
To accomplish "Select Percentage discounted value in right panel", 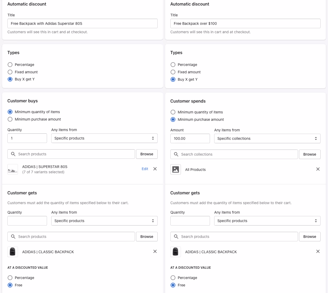I will point(173,278).
